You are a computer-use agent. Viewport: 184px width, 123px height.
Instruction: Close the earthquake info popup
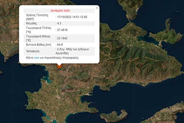[97, 8]
